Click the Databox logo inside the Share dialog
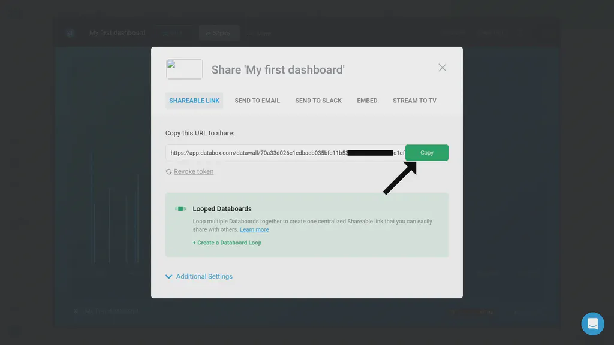 (x=184, y=69)
